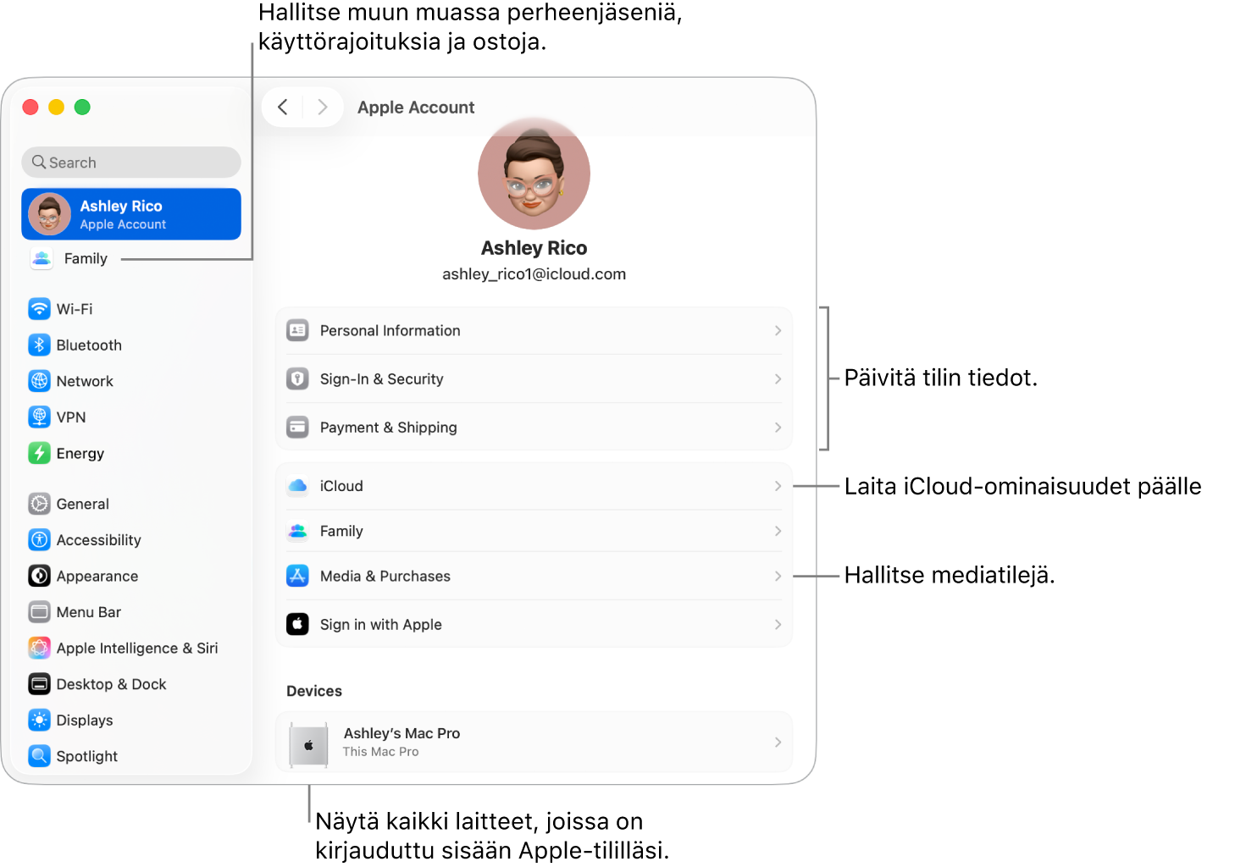Viewport: 1235px width, 867px height.
Task: Click the General gear icon
Action: [x=40, y=504]
